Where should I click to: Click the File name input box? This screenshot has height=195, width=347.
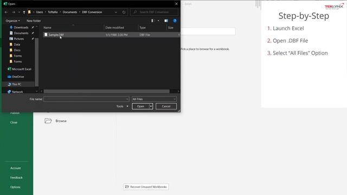click(x=86, y=99)
